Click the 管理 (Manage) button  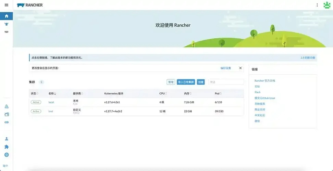coord(171,82)
